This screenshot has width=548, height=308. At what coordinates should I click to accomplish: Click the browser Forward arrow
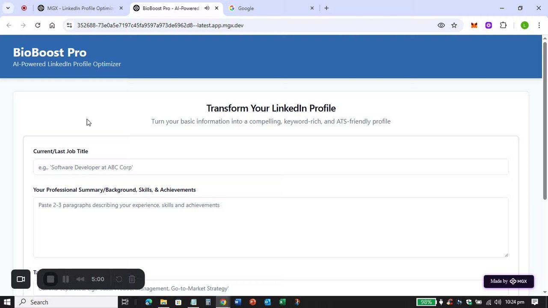[x=23, y=25]
